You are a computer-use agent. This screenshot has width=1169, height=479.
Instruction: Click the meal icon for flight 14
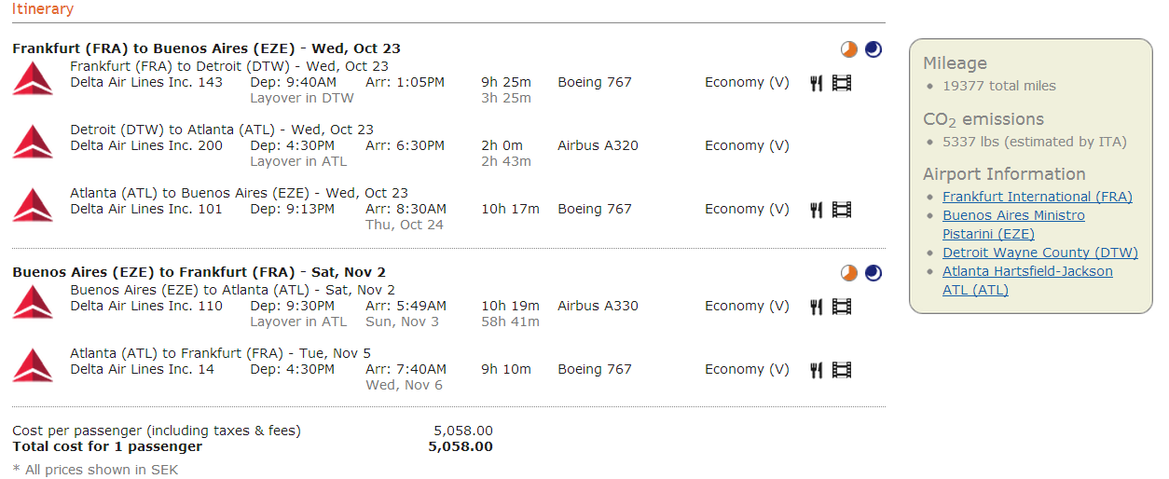817,370
